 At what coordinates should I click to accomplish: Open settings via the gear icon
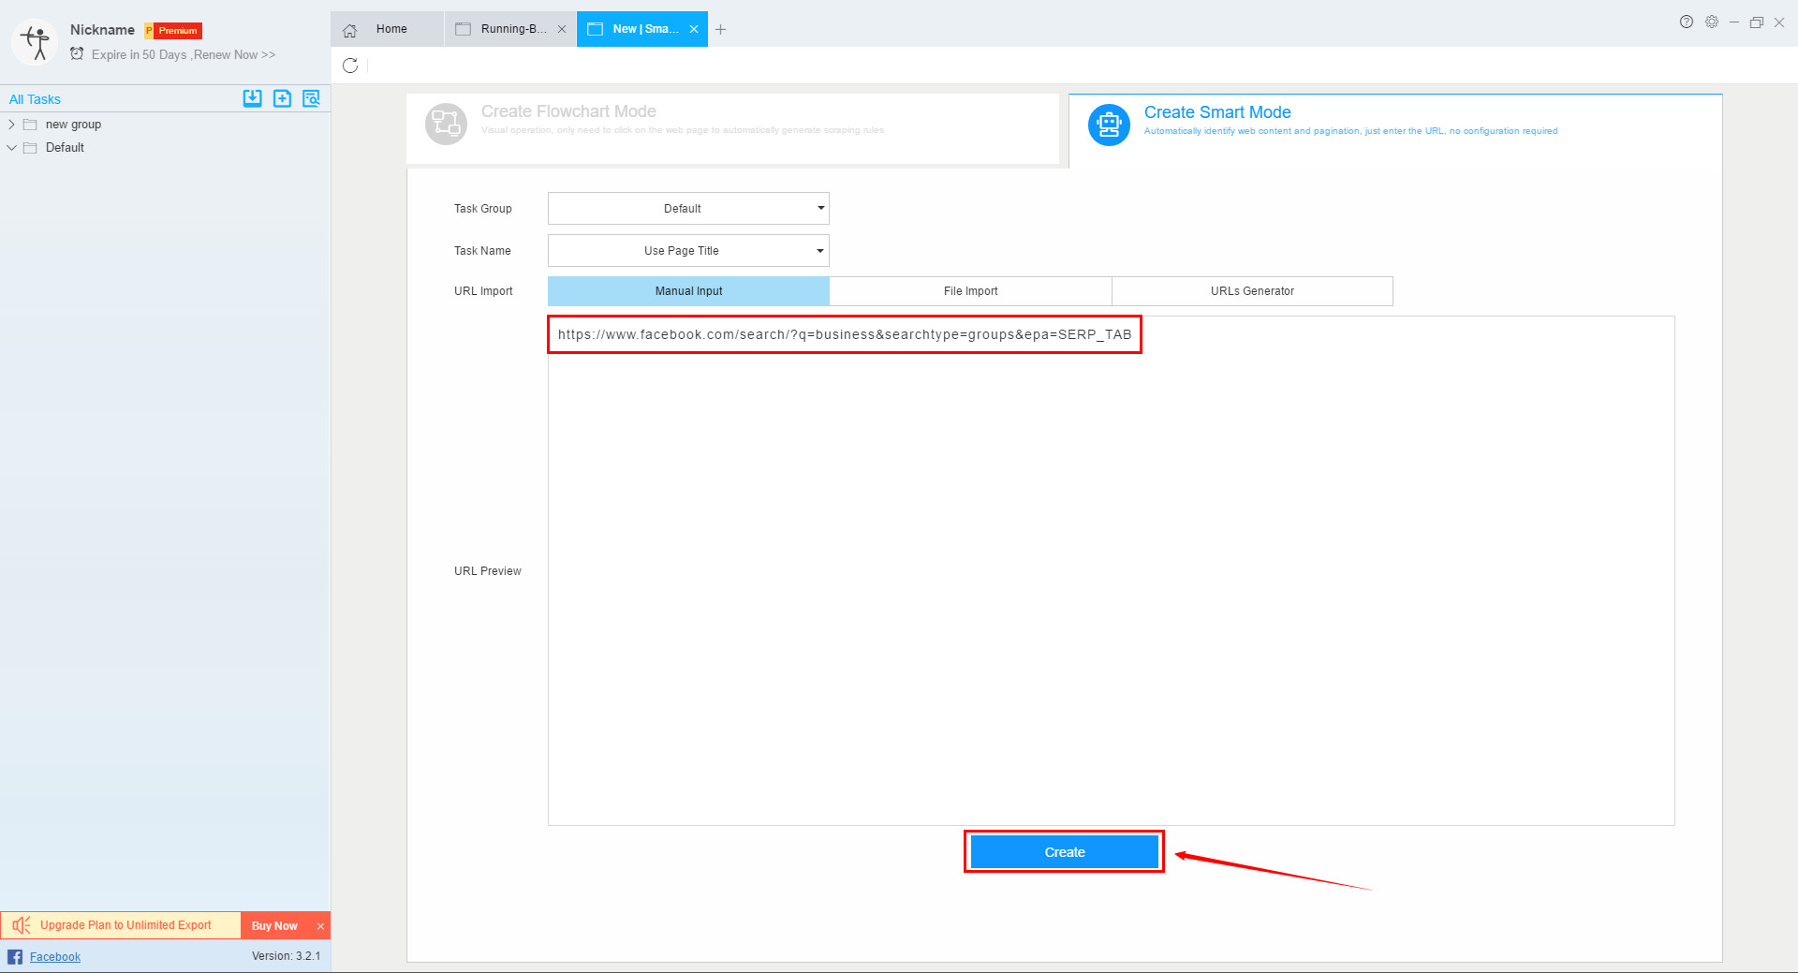[1712, 22]
